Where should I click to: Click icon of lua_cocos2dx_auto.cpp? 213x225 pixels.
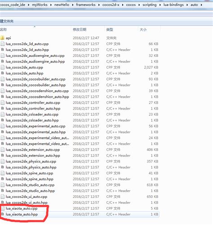pos(3,67)
